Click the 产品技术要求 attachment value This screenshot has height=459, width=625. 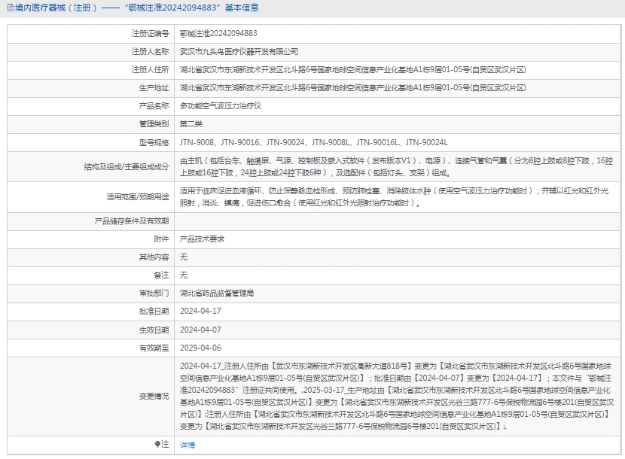203,239
